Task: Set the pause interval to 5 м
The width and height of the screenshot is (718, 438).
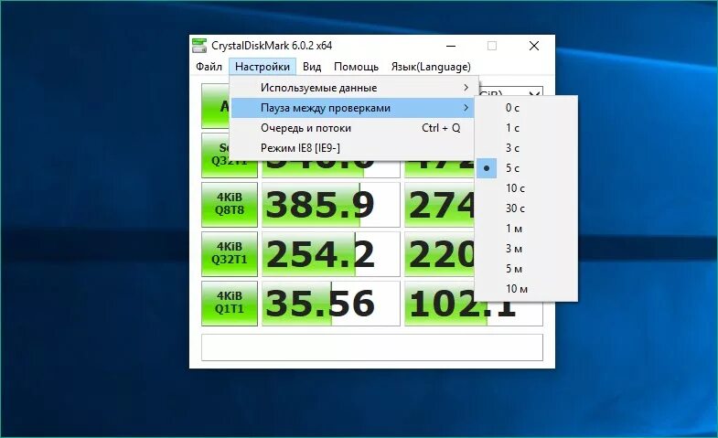Action: point(526,269)
